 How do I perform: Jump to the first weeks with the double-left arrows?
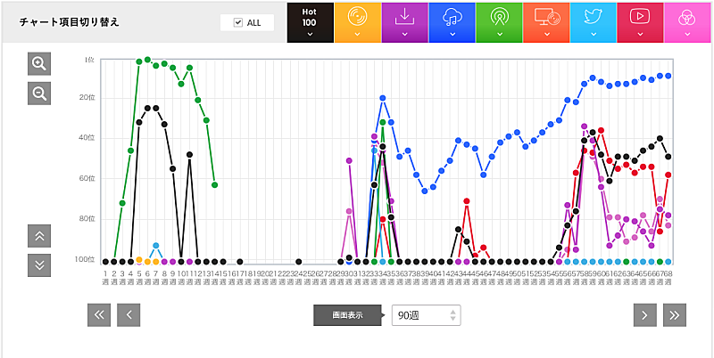click(99, 315)
